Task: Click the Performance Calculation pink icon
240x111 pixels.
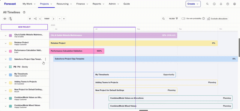Action: pyautogui.click(x=10, y=51)
